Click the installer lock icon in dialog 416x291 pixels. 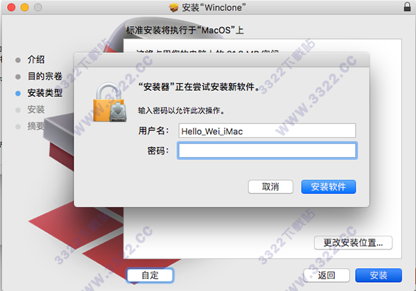pyautogui.click(x=110, y=103)
